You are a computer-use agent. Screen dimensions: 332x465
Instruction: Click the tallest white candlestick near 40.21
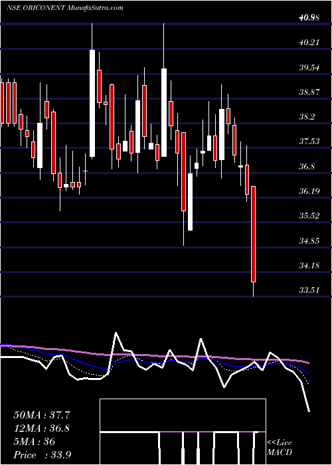coord(92,103)
